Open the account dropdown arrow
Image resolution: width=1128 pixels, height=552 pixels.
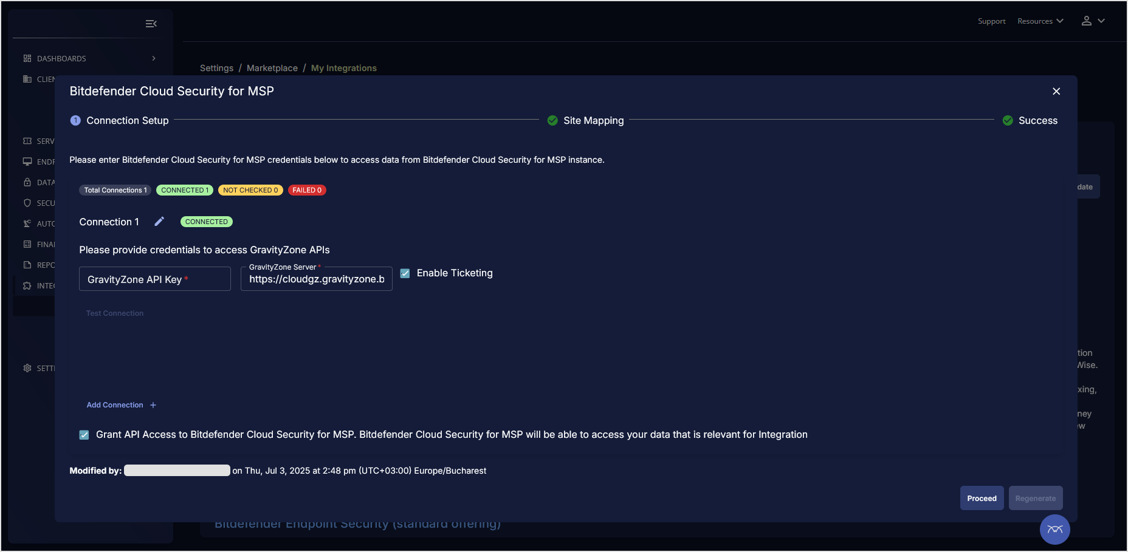coord(1100,21)
